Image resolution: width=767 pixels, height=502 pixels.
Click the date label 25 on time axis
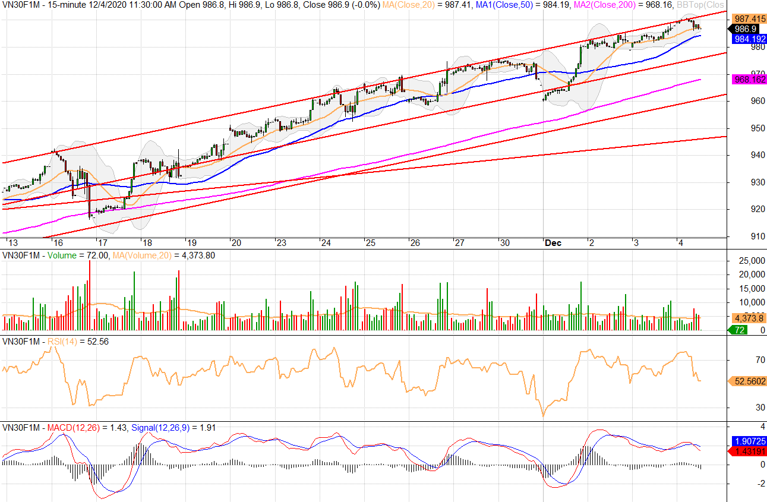(370, 243)
